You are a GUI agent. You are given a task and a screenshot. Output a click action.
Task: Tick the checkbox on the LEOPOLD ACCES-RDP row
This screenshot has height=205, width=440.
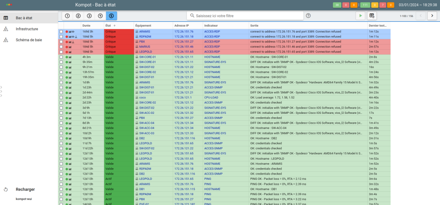[x=61, y=52]
